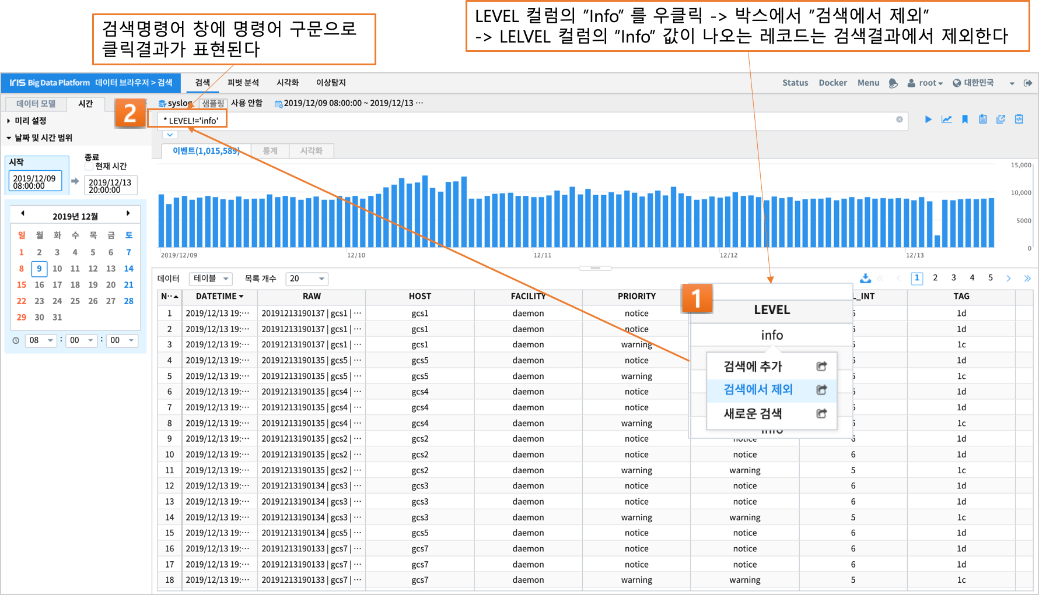Open the Menu link in top bar
1039x595 pixels.
point(868,83)
